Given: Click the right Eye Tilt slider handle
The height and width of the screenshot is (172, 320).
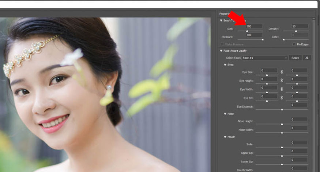Looking at the screenshot, I should [297, 101].
